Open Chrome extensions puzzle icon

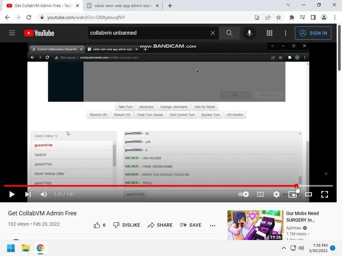pyautogui.click(x=292, y=17)
